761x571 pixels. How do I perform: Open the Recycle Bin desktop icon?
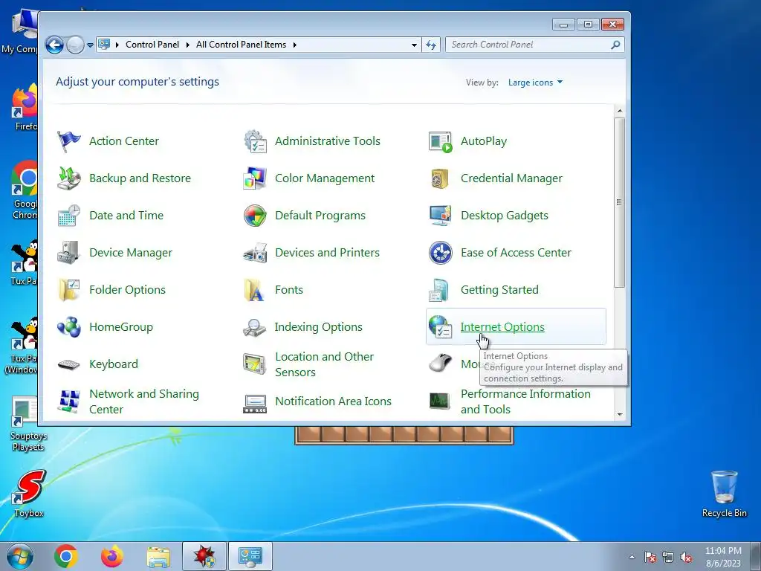coord(724,494)
